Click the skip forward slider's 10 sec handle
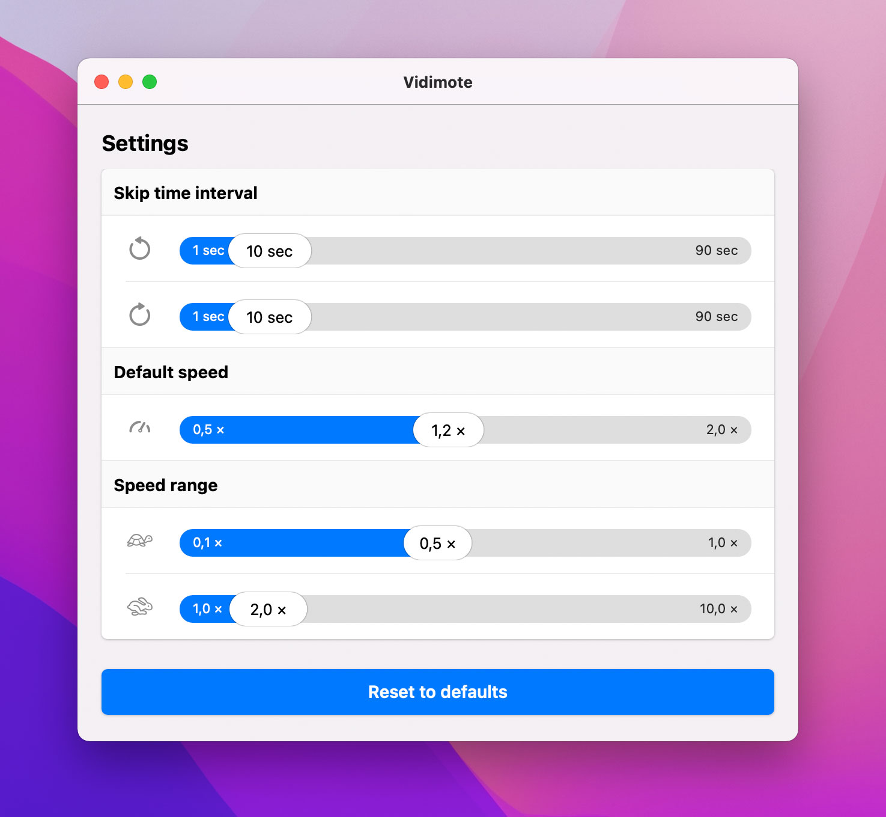The width and height of the screenshot is (886, 817). pos(270,317)
